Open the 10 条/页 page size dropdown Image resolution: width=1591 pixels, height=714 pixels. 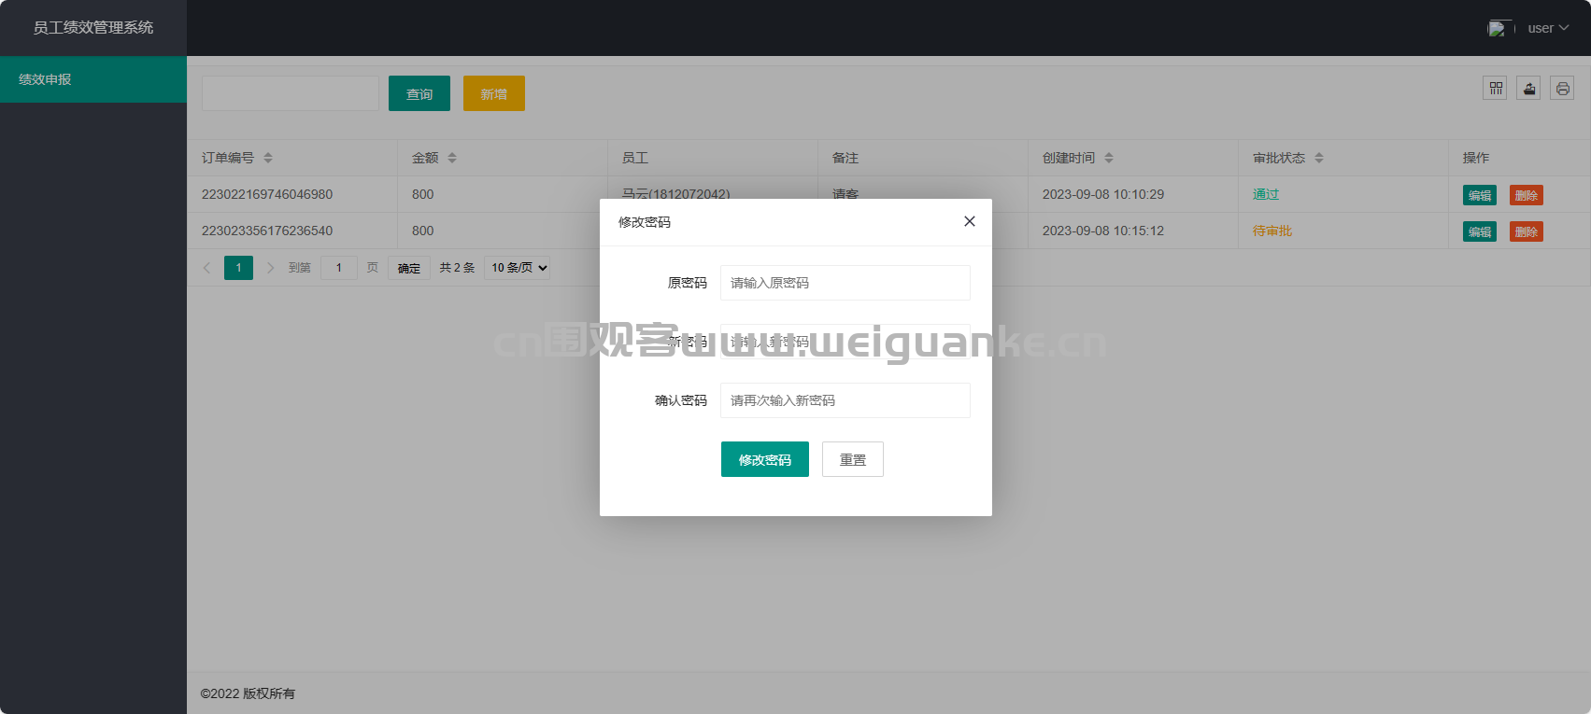[518, 268]
